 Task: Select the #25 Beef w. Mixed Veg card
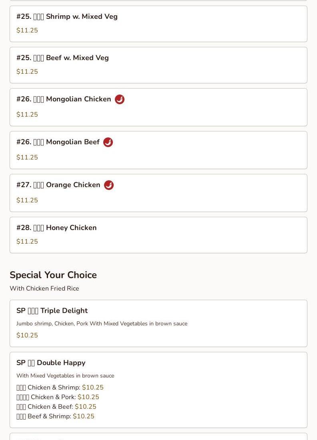(x=158, y=65)
